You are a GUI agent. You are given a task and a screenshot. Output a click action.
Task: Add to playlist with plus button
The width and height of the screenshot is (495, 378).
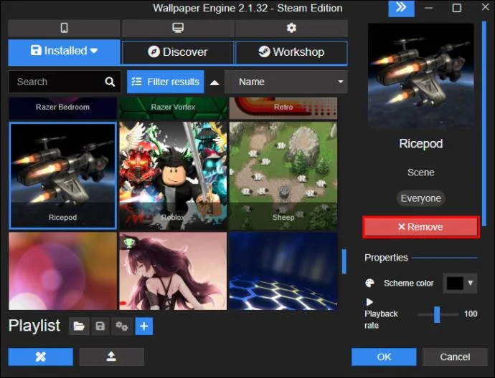click(144, 326)
